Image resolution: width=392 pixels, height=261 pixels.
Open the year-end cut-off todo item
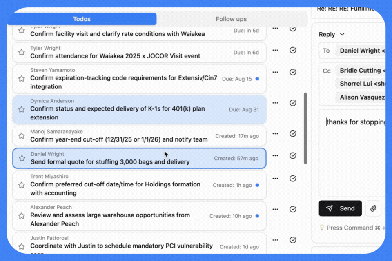point(118,139)
